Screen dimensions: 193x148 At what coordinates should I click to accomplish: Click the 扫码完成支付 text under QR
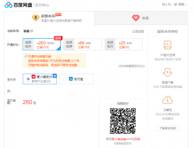pyautogui.click(x=123, y=143)
